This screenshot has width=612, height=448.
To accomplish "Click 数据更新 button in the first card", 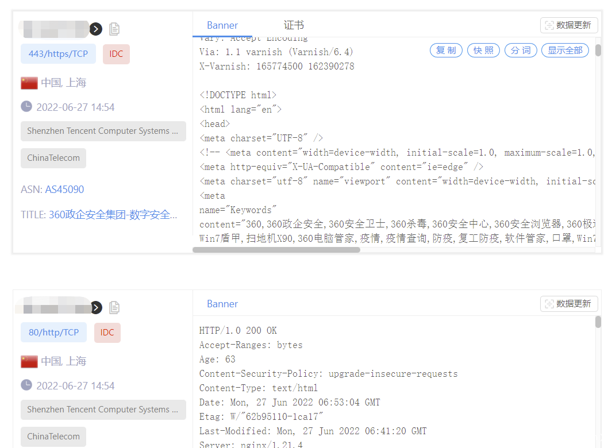I will click(x=569, y=25).
